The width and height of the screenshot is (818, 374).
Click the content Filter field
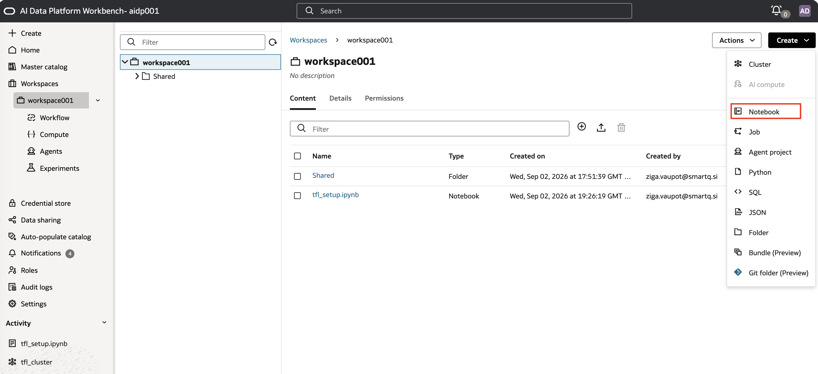429,129
